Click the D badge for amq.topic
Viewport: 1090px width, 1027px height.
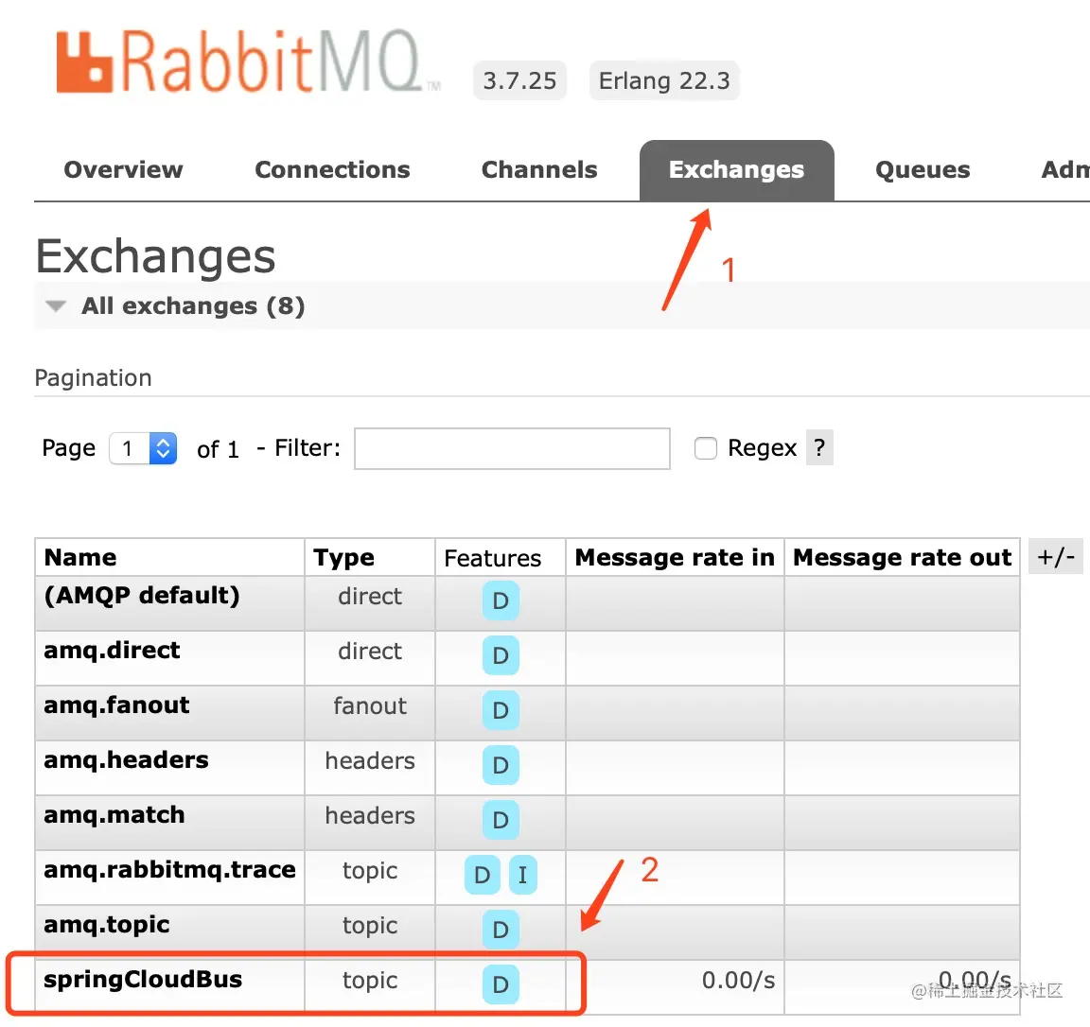pos(501,930)
